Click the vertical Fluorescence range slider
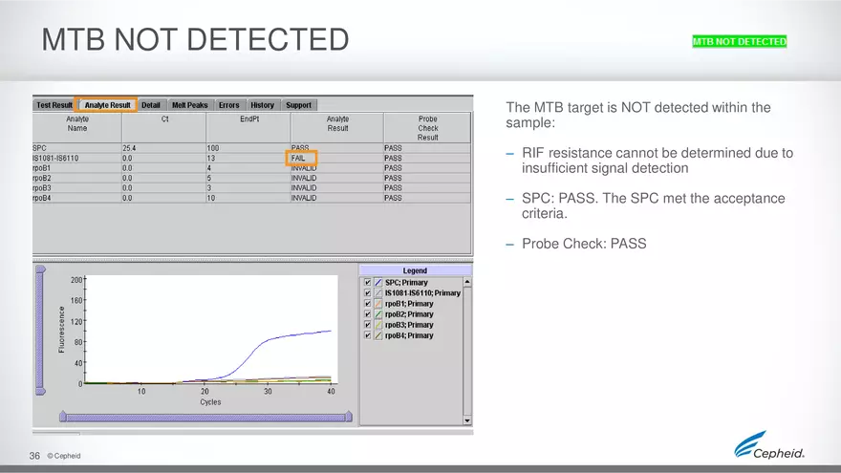 [40, 330]
